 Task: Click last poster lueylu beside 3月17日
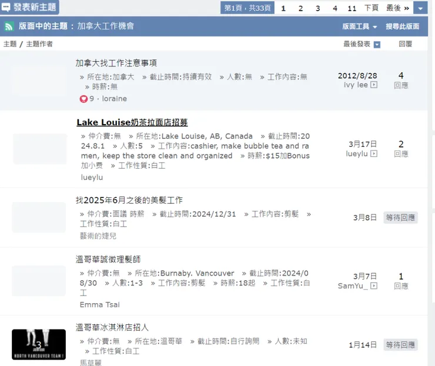(356, 153)
